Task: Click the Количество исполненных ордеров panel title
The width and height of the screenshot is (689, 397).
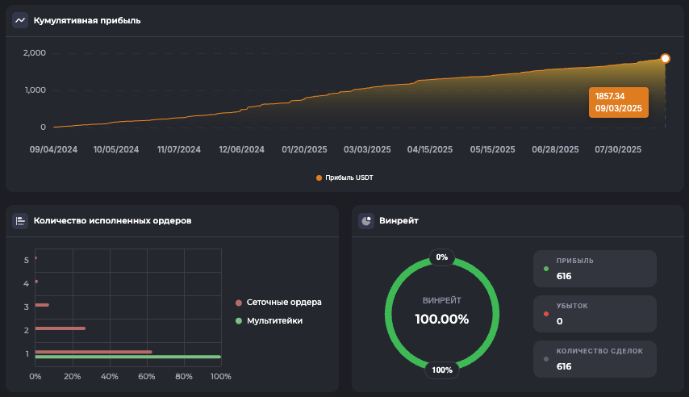Action: 112,220
